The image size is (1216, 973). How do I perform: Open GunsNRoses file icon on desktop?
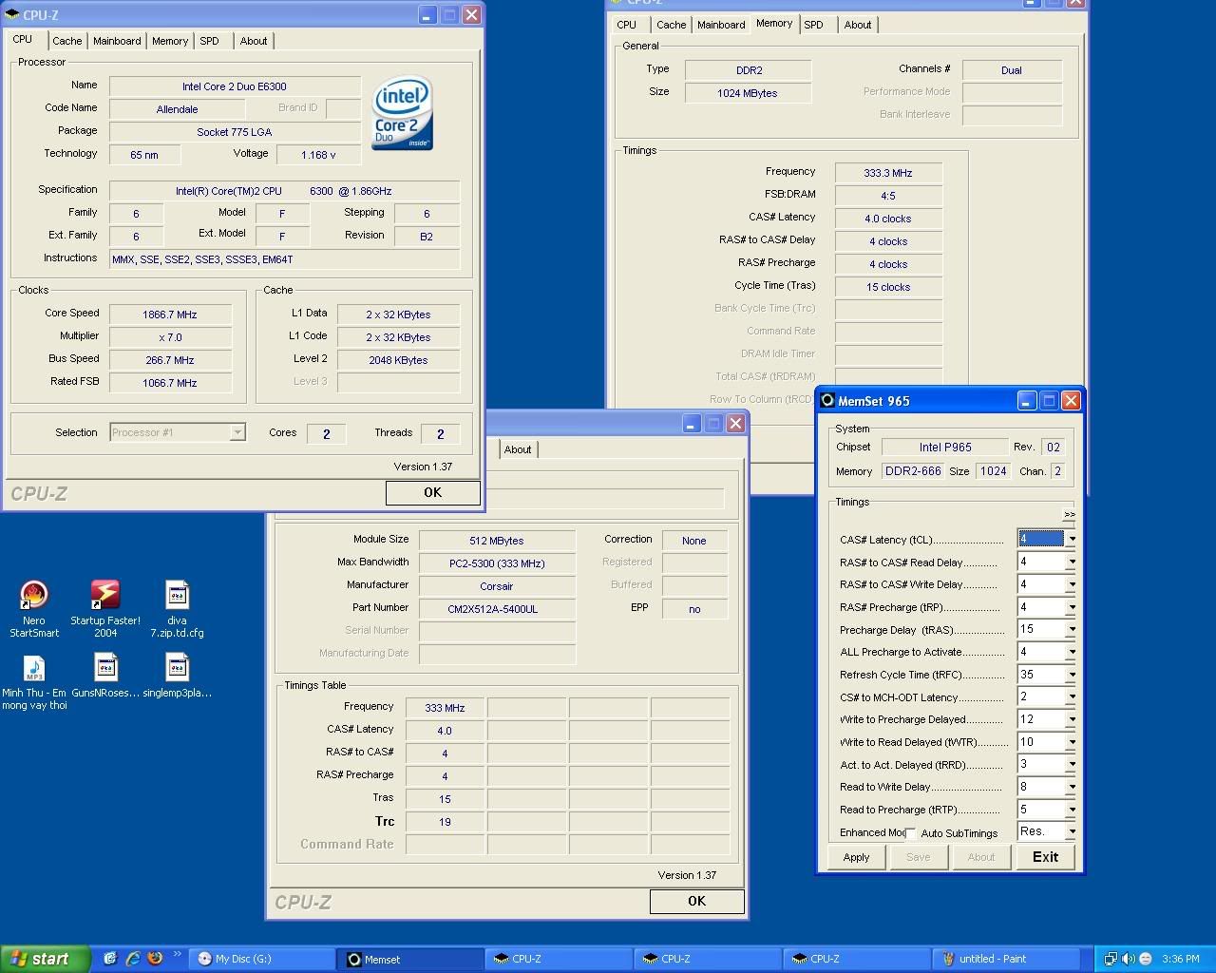tap(105, 676)
